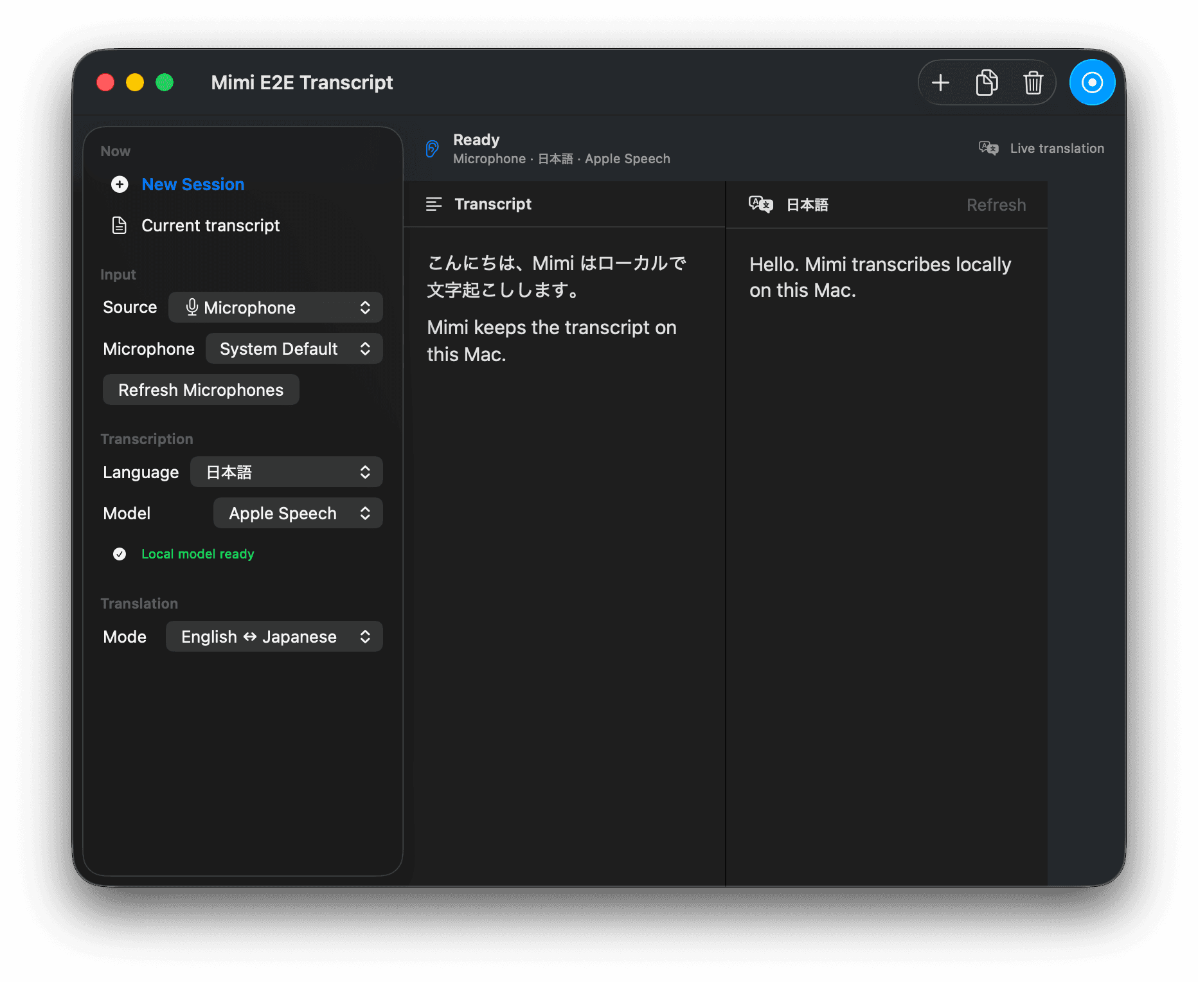Select Current transcript in the sidebar
The width and height of the screenshot is (1198, 982).
(210, 226)
